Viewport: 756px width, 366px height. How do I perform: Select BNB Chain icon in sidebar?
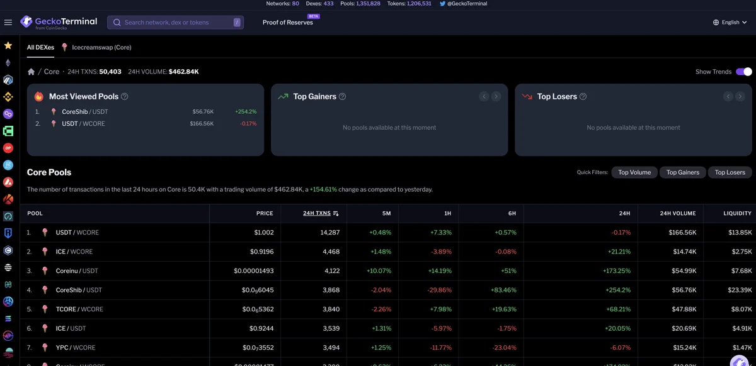coord(8,97)
